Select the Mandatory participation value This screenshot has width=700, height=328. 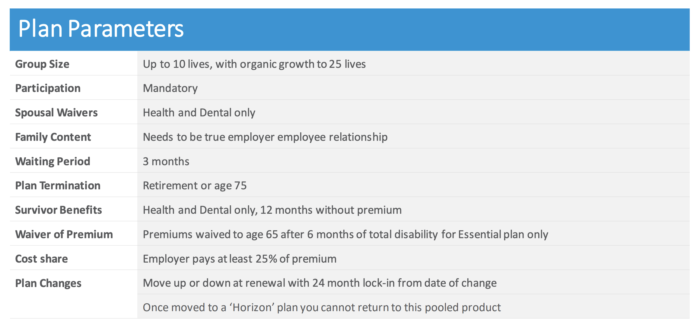170,88
